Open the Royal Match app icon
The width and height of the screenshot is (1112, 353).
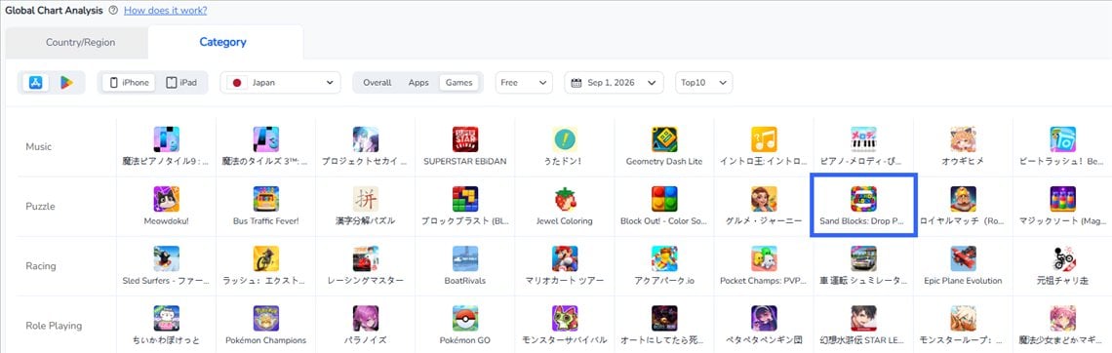pyautogui.click(x=963, y=199)
